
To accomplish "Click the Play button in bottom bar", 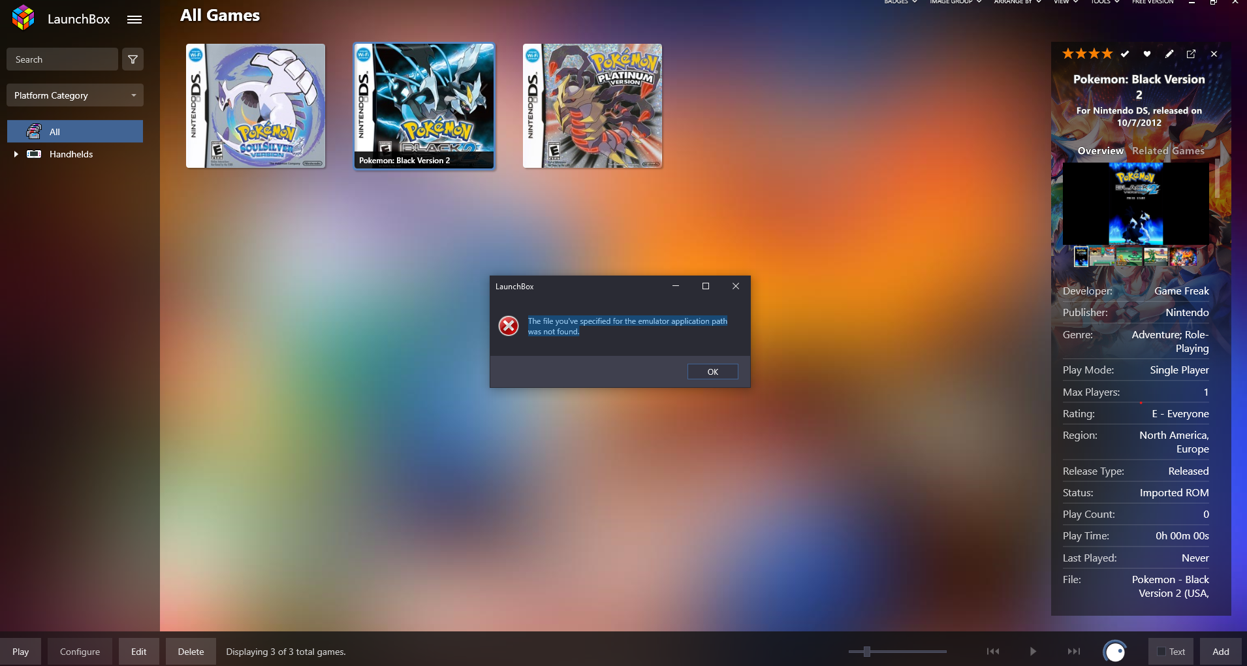I will tap(21, 652).
